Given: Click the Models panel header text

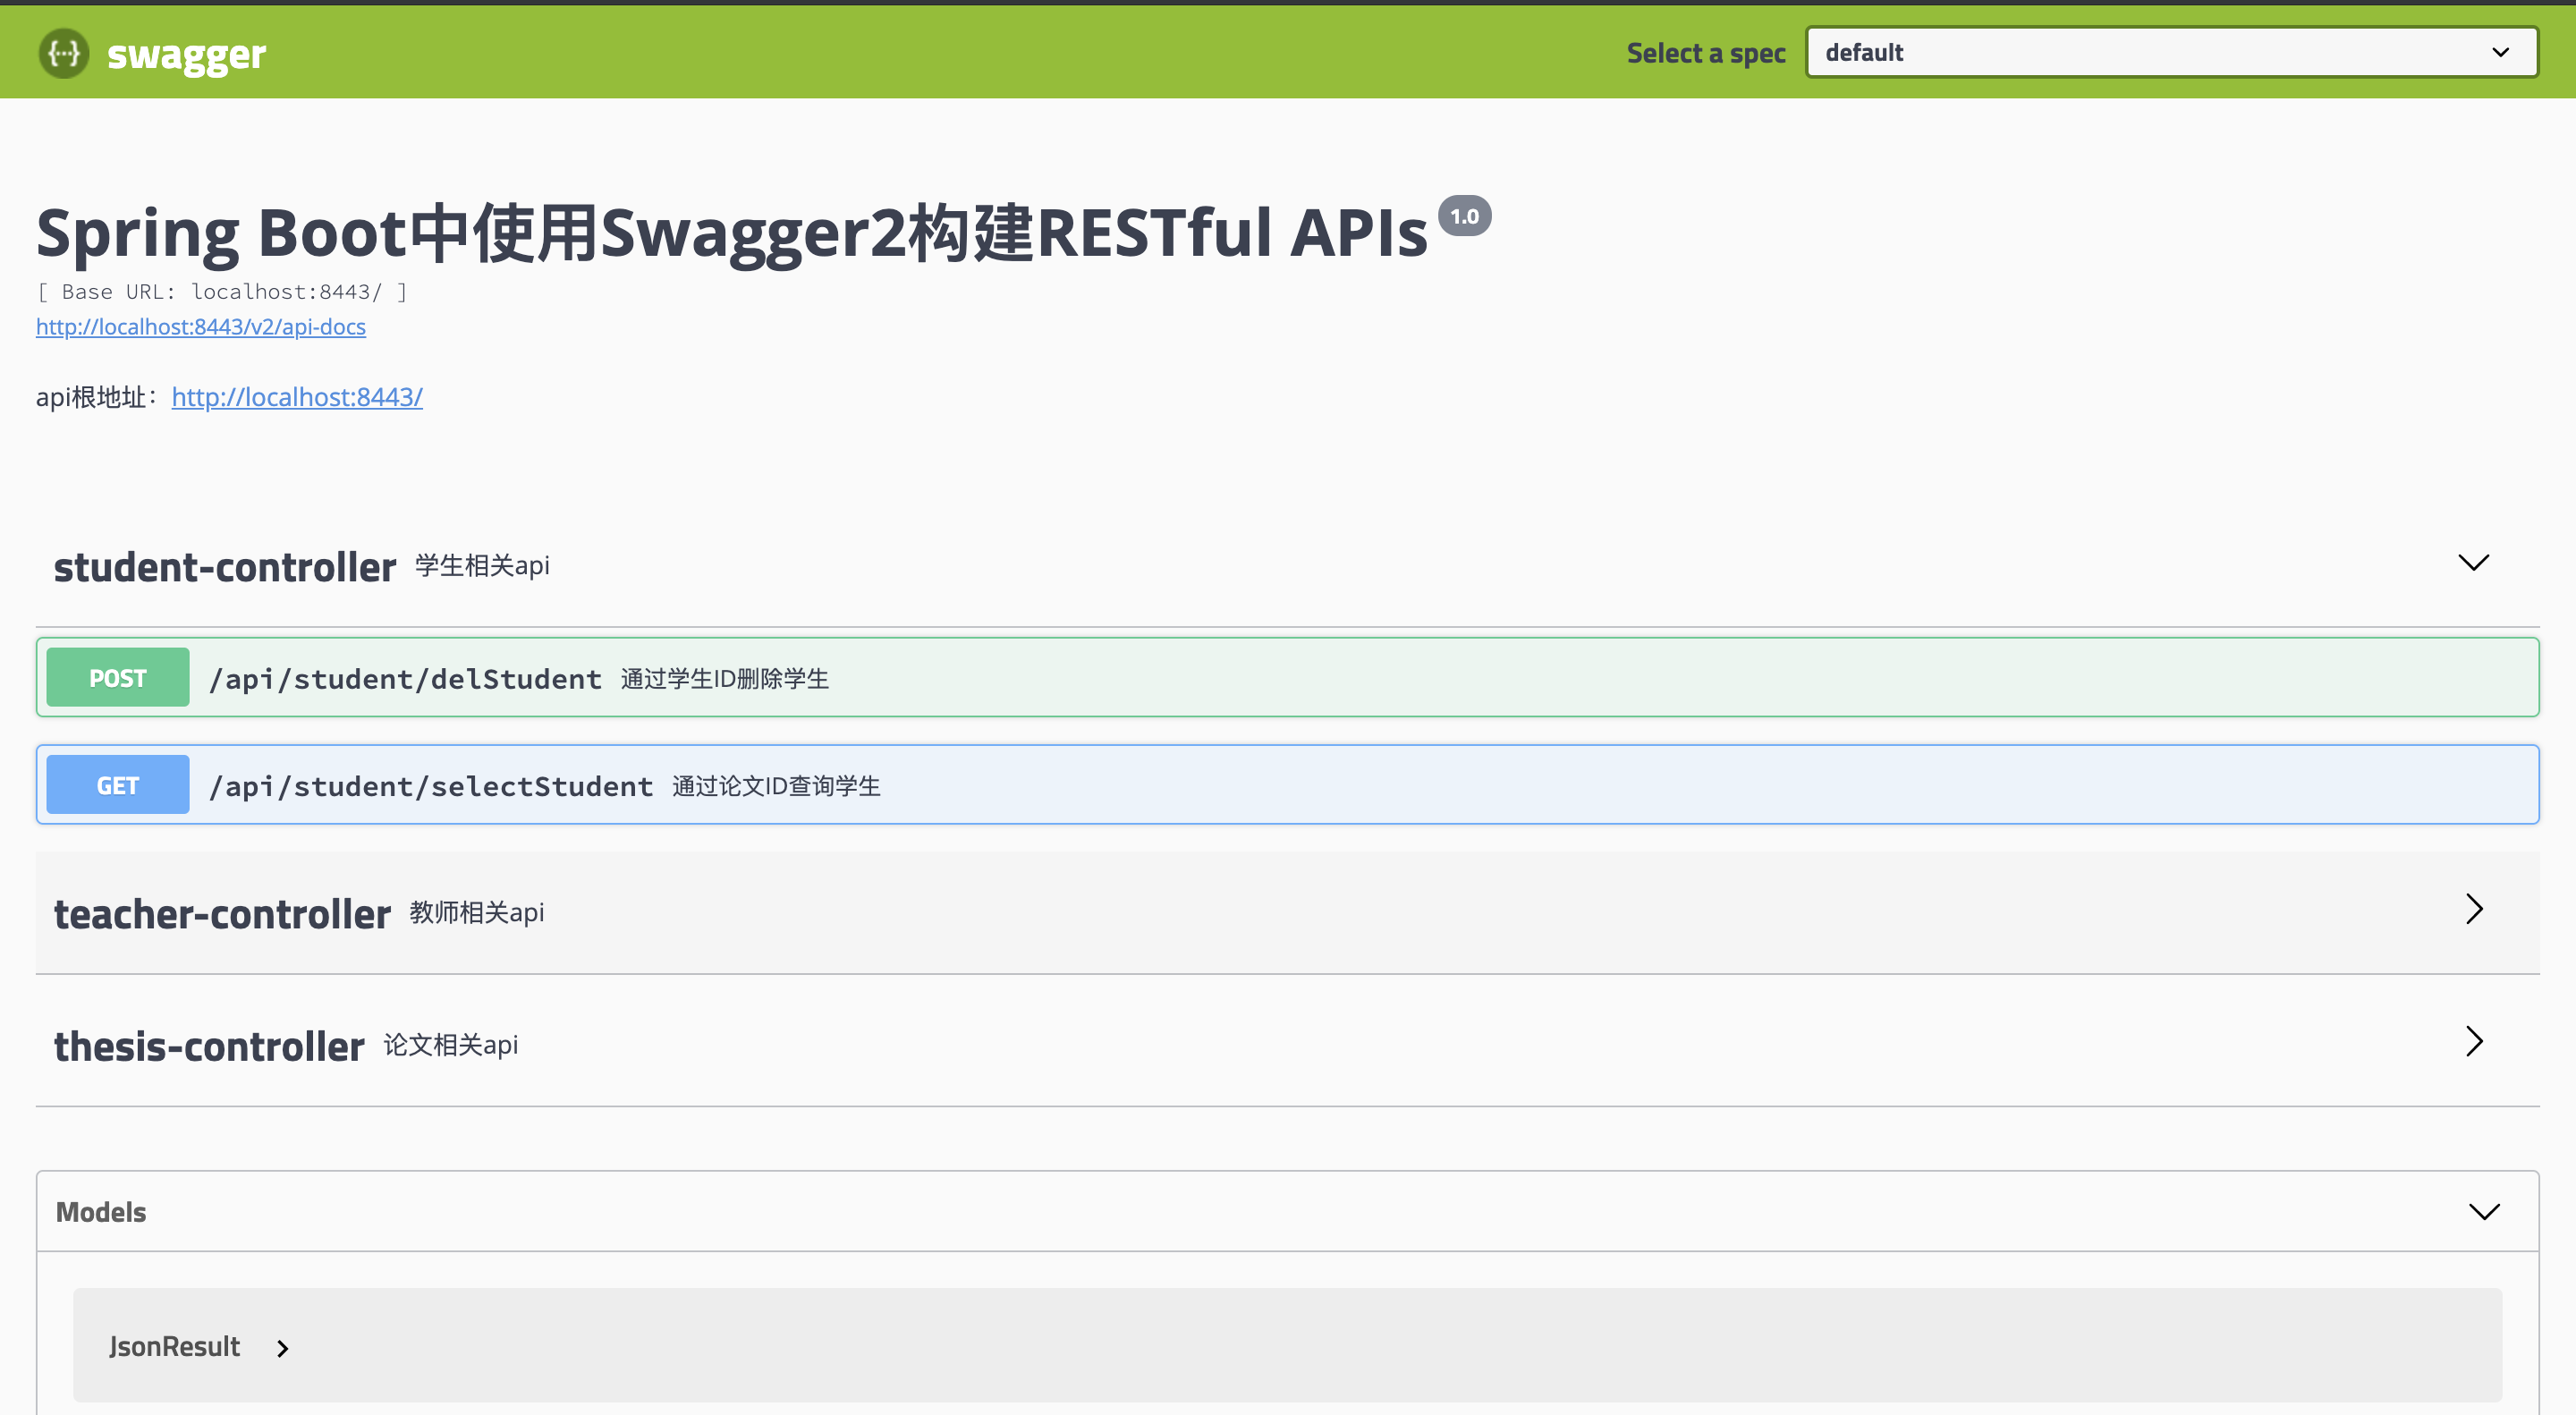Looking at the screenshot, I should (101, 1212).
